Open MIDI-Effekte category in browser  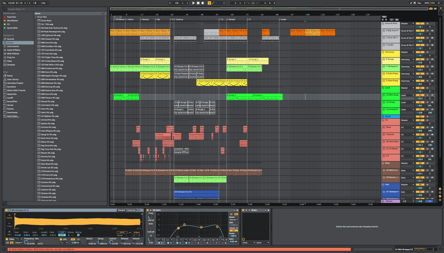click(13, 54)
